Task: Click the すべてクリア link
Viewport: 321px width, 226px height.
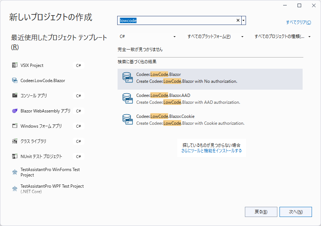Action: (298, 22)
